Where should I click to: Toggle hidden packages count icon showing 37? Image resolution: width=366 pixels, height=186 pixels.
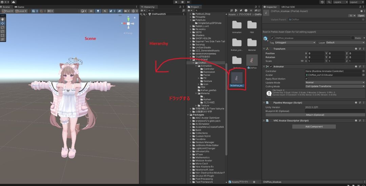tap(258, 10)
